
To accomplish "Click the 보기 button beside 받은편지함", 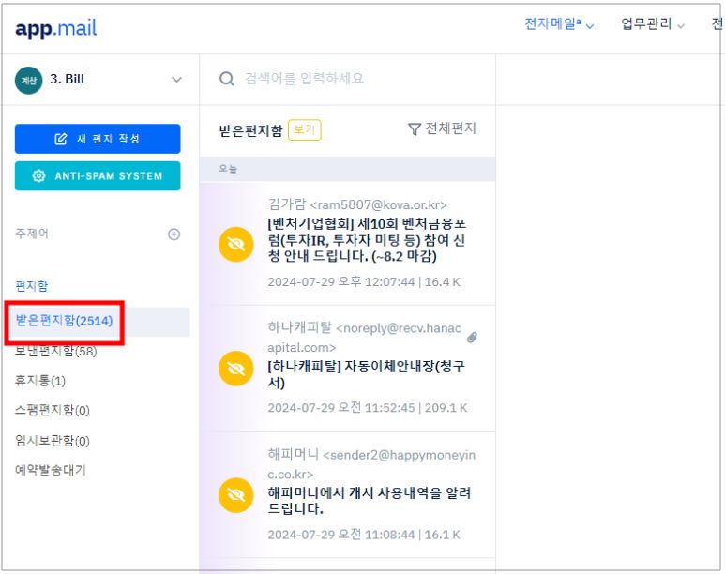I will coord(304,129).
